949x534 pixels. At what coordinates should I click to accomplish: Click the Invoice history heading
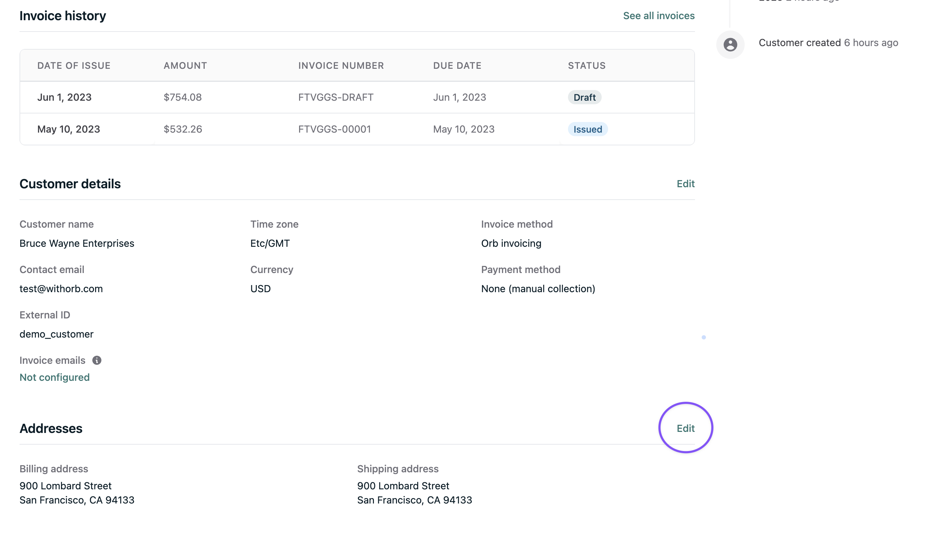[x=63, y=16]
